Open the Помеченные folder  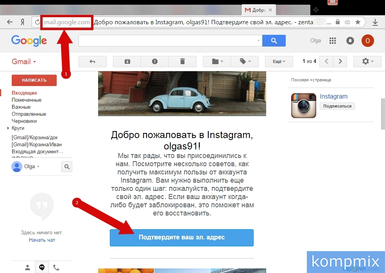coord(27,100)
